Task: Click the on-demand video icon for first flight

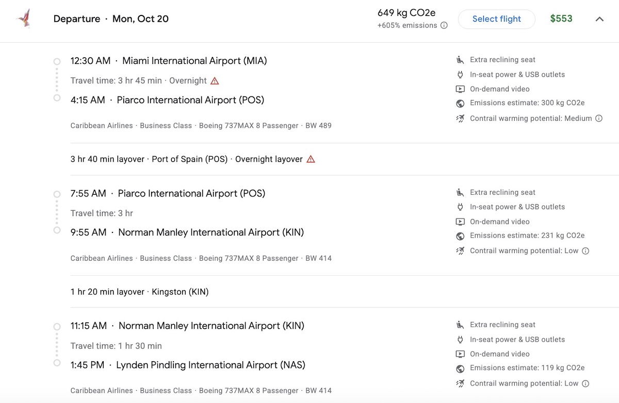Action: tap(460, 89)
